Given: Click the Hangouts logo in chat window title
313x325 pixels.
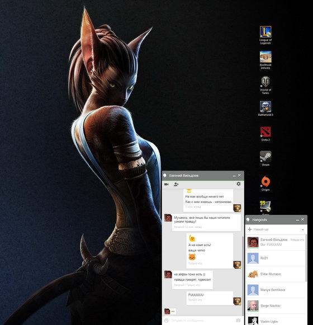Looking at the screenshot, I should coord(165,176).
